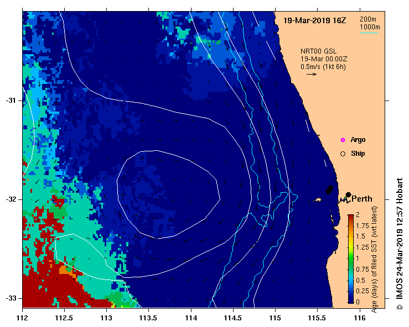Click the black oval marker offshore of Perth
409x327 pixels.
(x=329, y=189)
